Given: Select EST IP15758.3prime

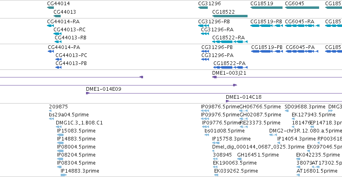Looking at the screenshot, I should pos(216,143).
